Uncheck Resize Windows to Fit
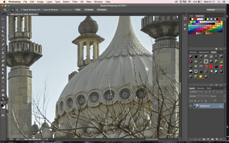 pyautogui.click(x=22, y=10)
